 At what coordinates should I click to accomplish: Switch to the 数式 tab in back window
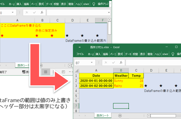pos(41,4)
